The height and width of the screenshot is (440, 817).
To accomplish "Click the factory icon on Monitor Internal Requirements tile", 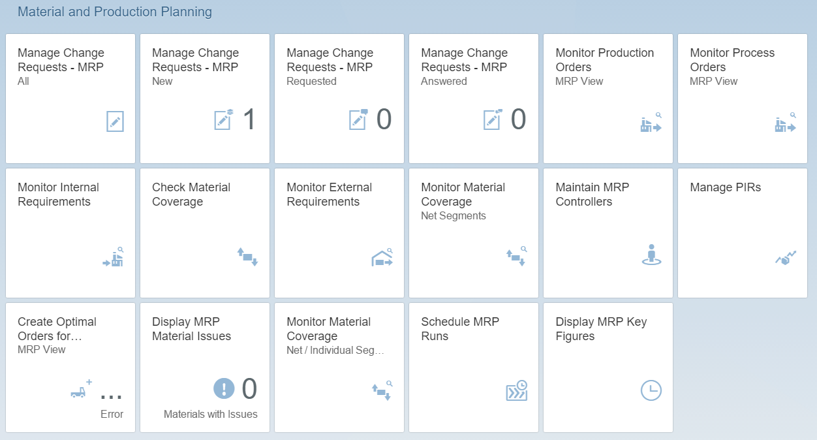I will pyautogui.click(x=113, y=258).
